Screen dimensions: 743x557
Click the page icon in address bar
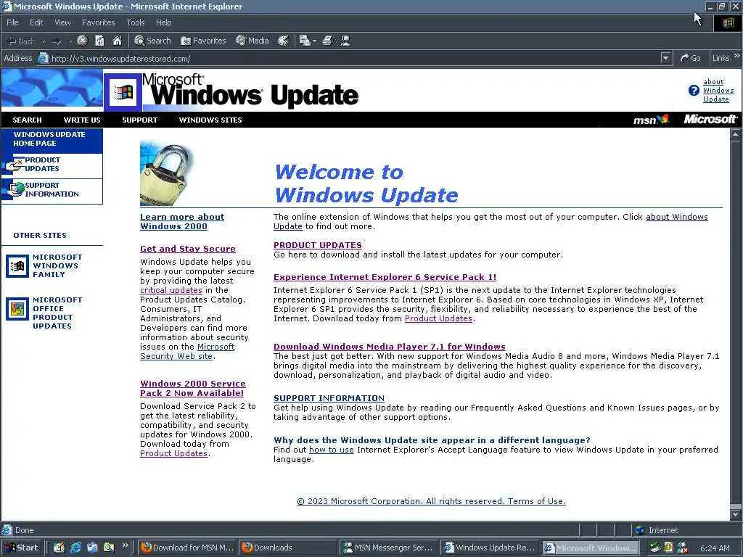pos(43,58)
